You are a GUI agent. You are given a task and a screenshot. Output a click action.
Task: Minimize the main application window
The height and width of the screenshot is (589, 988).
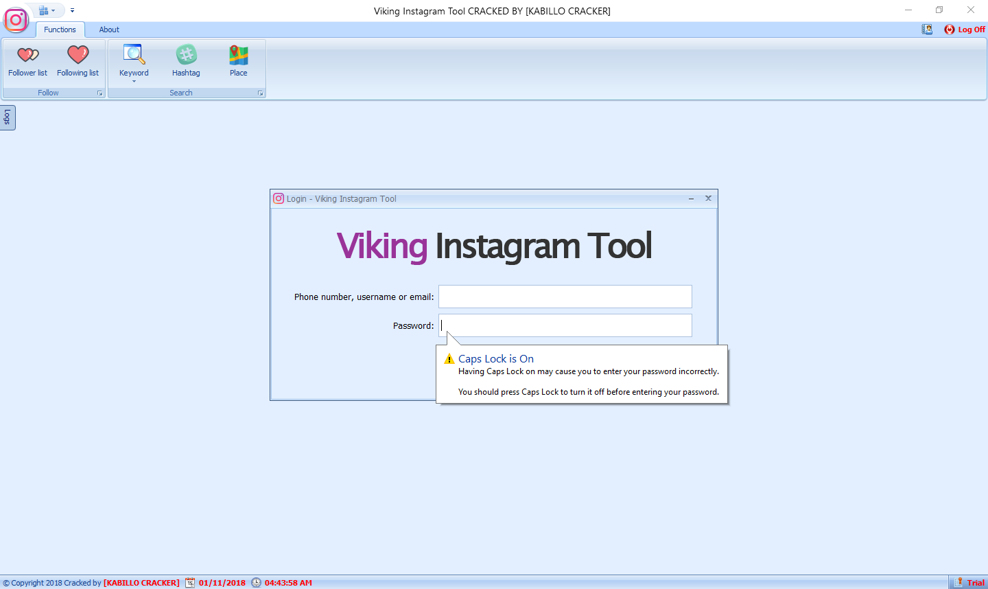click(908, 10)
